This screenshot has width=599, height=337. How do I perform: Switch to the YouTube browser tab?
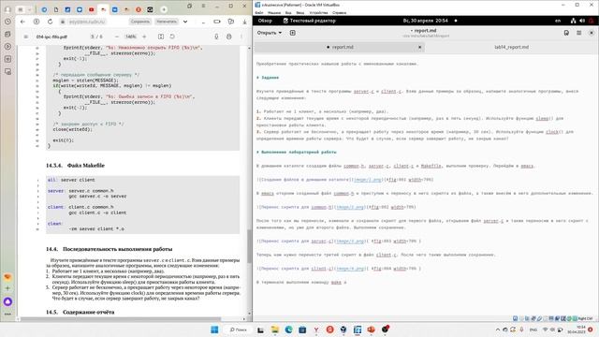pyautogui.click(x=92, y=9)
